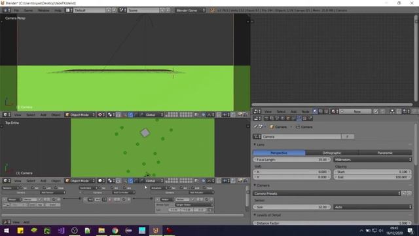Toggle Controllers Act checkbox
The width and height of the screenshot is (419, 236).
pos(112,188)
